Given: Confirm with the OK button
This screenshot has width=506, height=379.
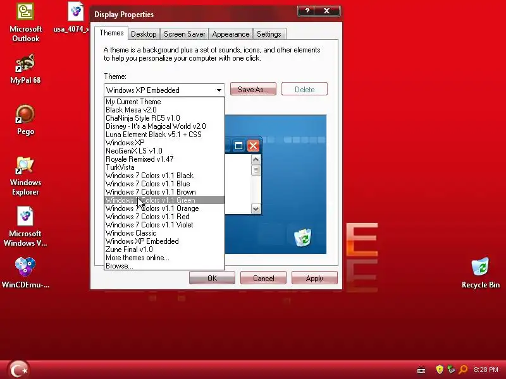Looking at the screenshot, I should (212, 278).
